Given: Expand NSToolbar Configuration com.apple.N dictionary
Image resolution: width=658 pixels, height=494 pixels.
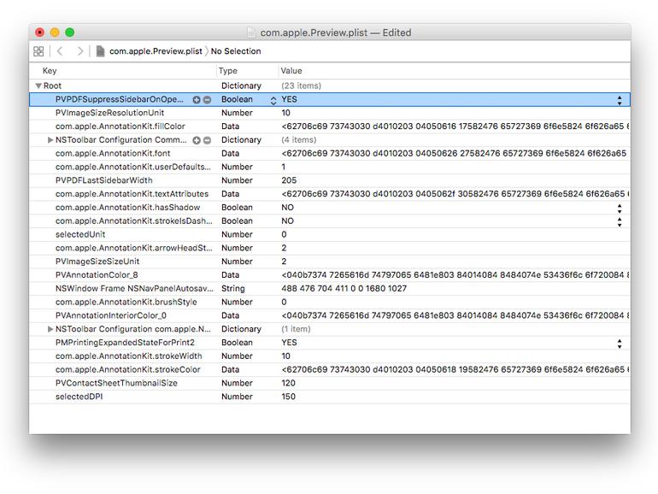Looking at the screenshot, I should click(x=50, y=329).
